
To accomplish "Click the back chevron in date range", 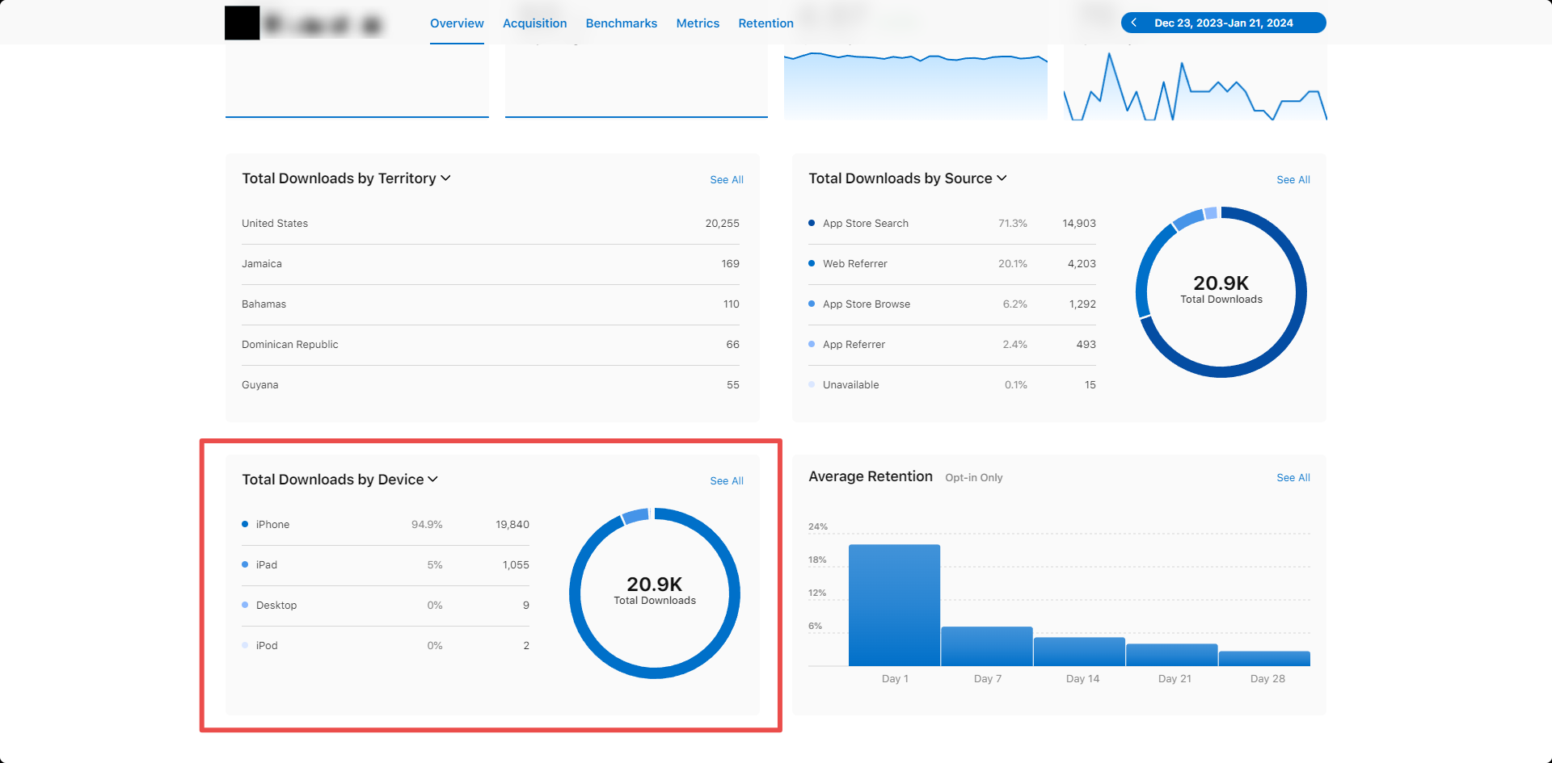I will click(x=1134, y=23).
